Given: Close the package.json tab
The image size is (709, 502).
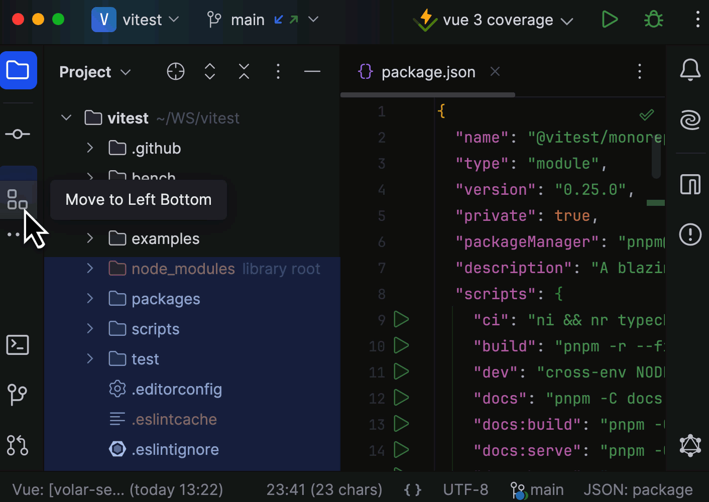Looking at the screenshot, I should (495, 72).
